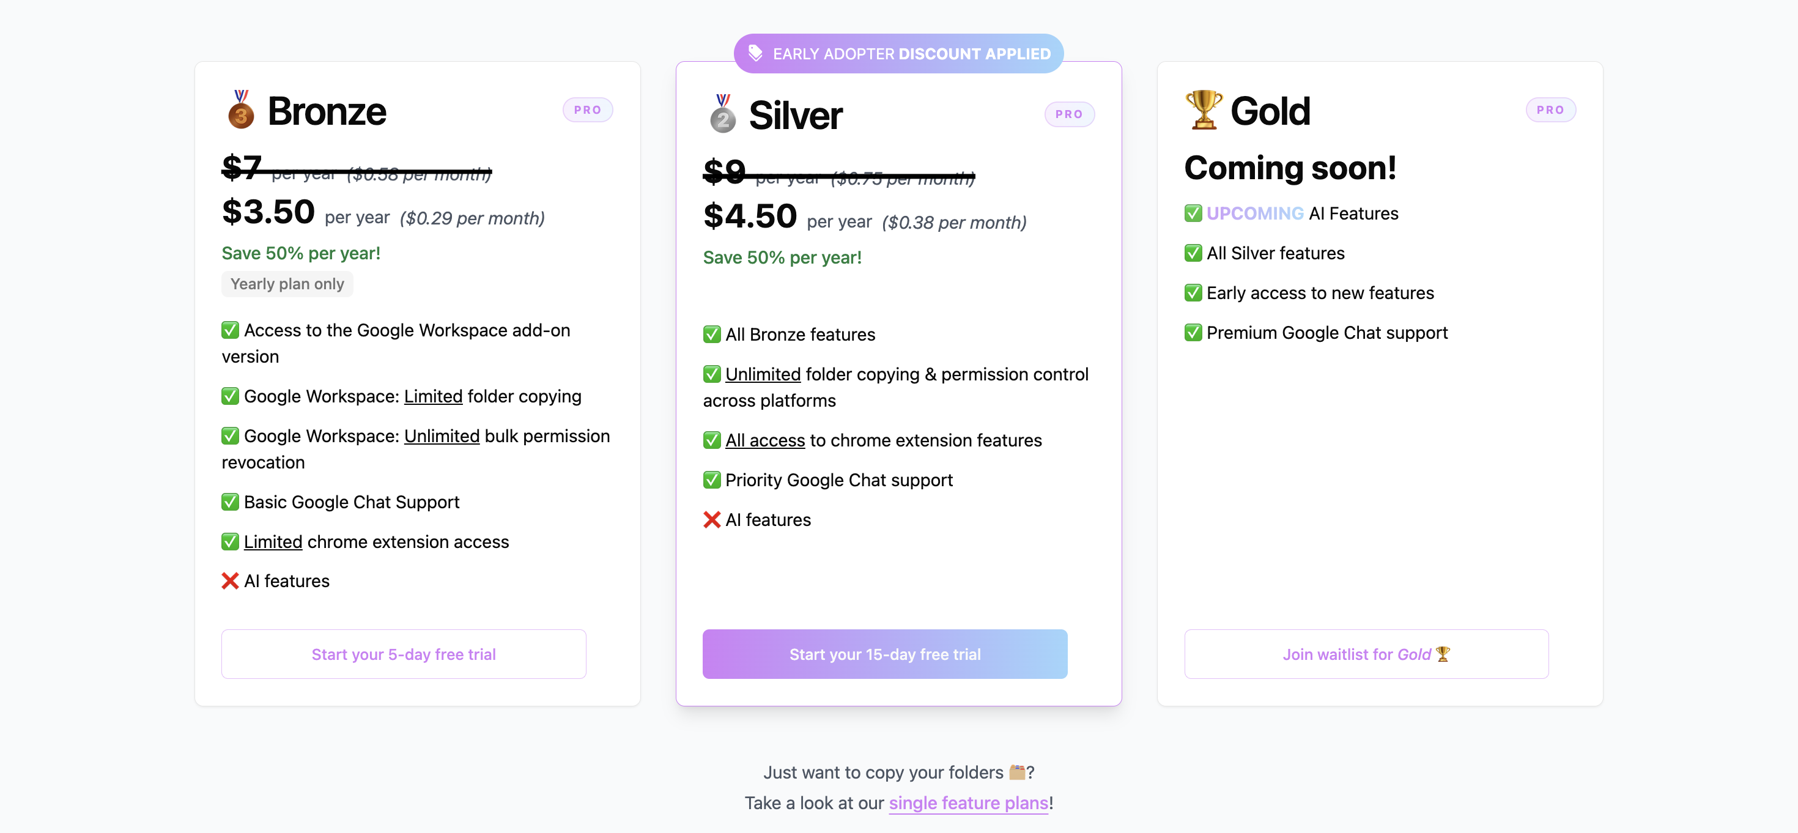
Task: Click the PRO badge on the Silver card
Action: [1068, 114]
